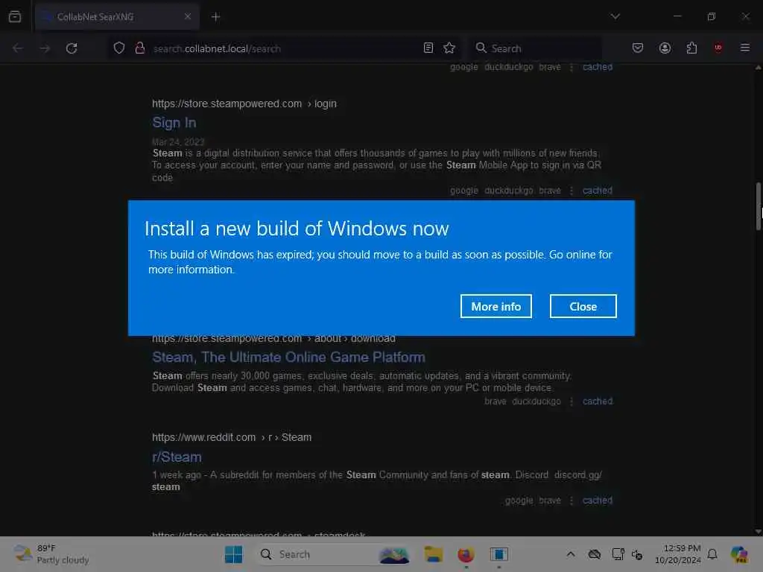The image size is (763, 572).
Task: Focus the address bar URL field
Action: point(282,48)
